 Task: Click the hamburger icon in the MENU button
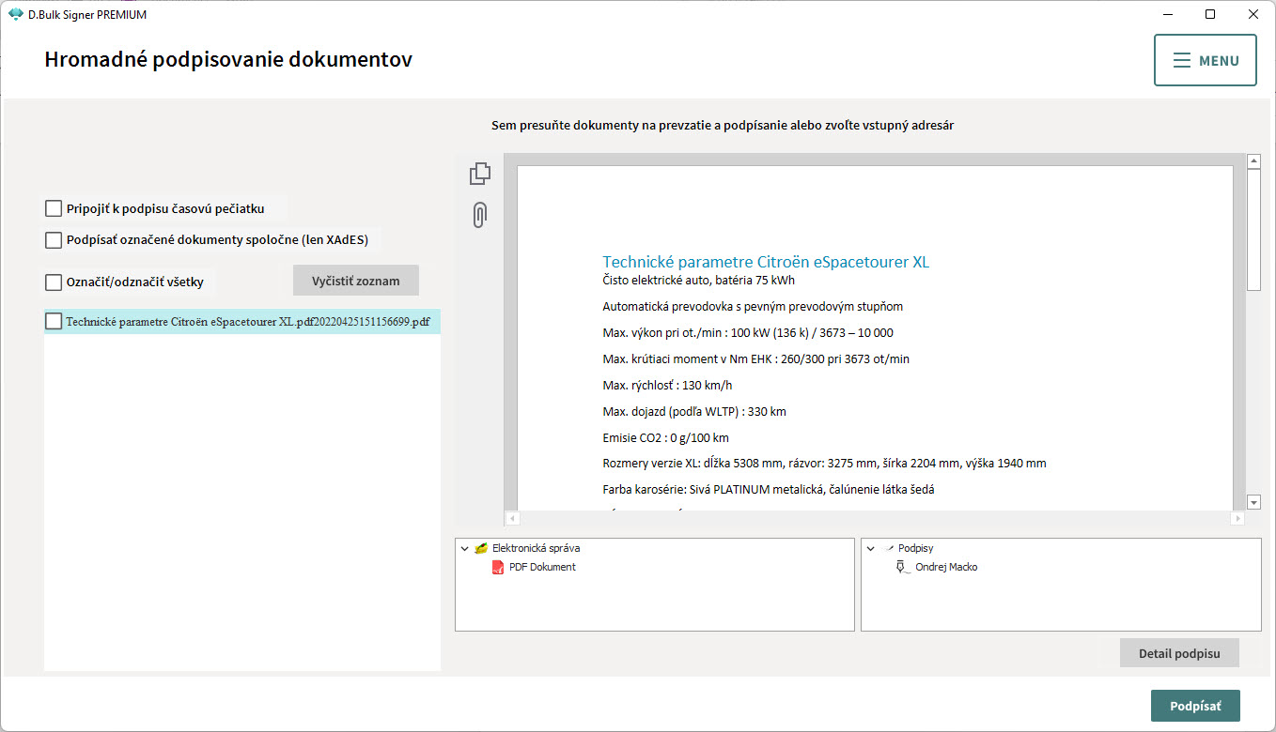[x=1182, y=61]
